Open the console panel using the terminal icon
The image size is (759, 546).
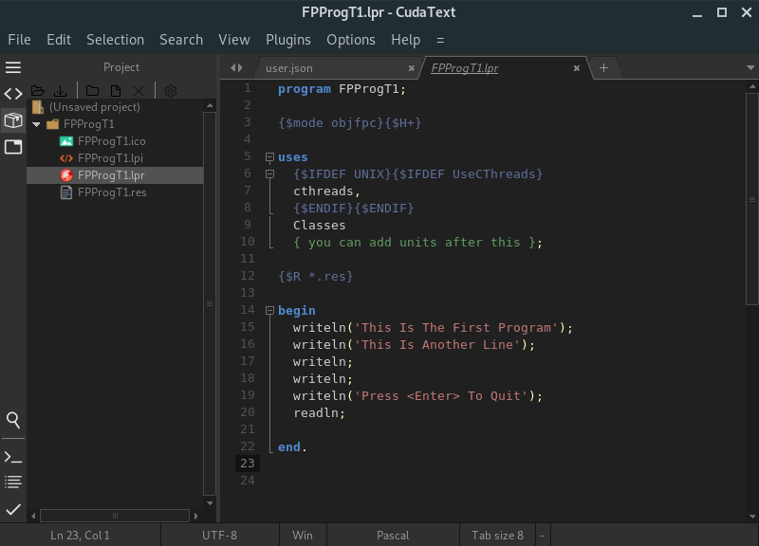(12, 456)
